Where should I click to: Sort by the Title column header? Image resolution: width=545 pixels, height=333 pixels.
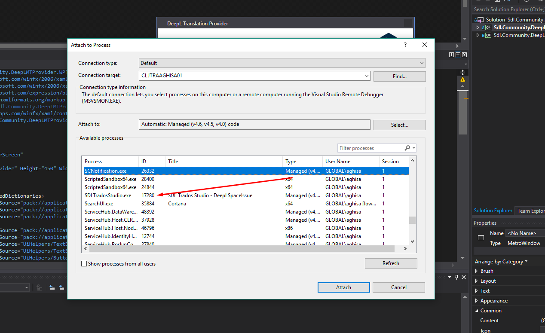coord(224,162)
